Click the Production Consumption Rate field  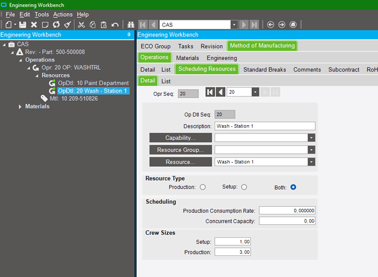[287, 211]
